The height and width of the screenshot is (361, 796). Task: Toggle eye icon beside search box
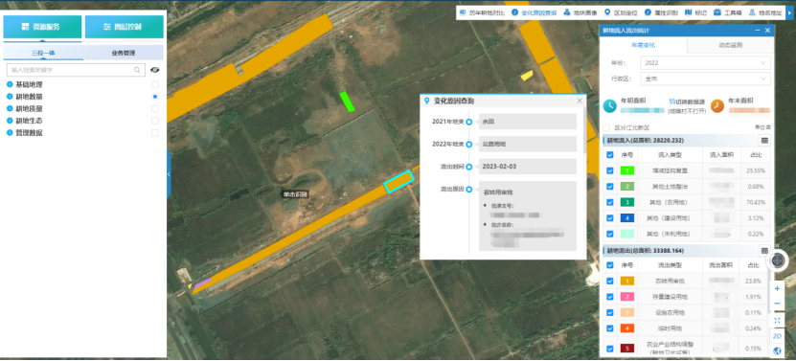tap(155, 70)
